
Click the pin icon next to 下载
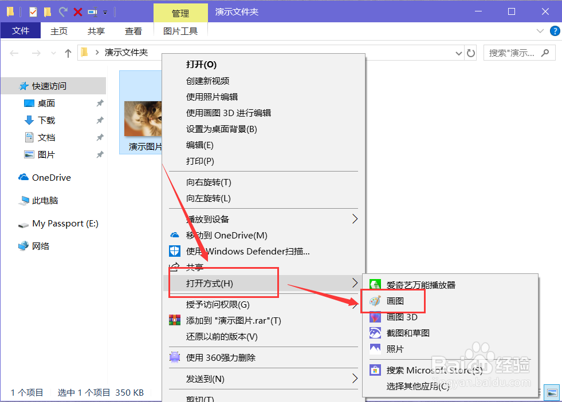pyautogui.click(x=100, y=121)
